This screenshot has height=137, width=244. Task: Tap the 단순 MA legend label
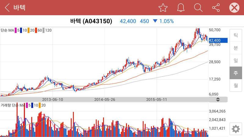7,30
